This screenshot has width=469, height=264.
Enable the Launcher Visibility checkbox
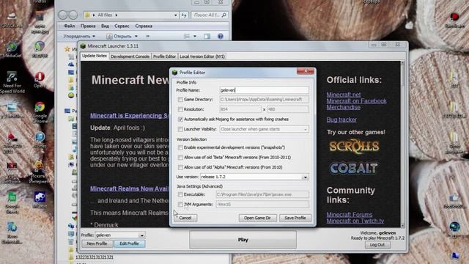click(180, 129)
